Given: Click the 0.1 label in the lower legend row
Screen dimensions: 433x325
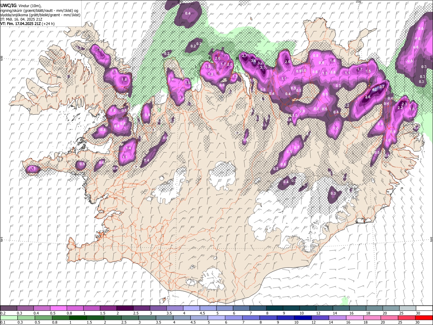Looking at the screenshot, I should pos(3,322).
